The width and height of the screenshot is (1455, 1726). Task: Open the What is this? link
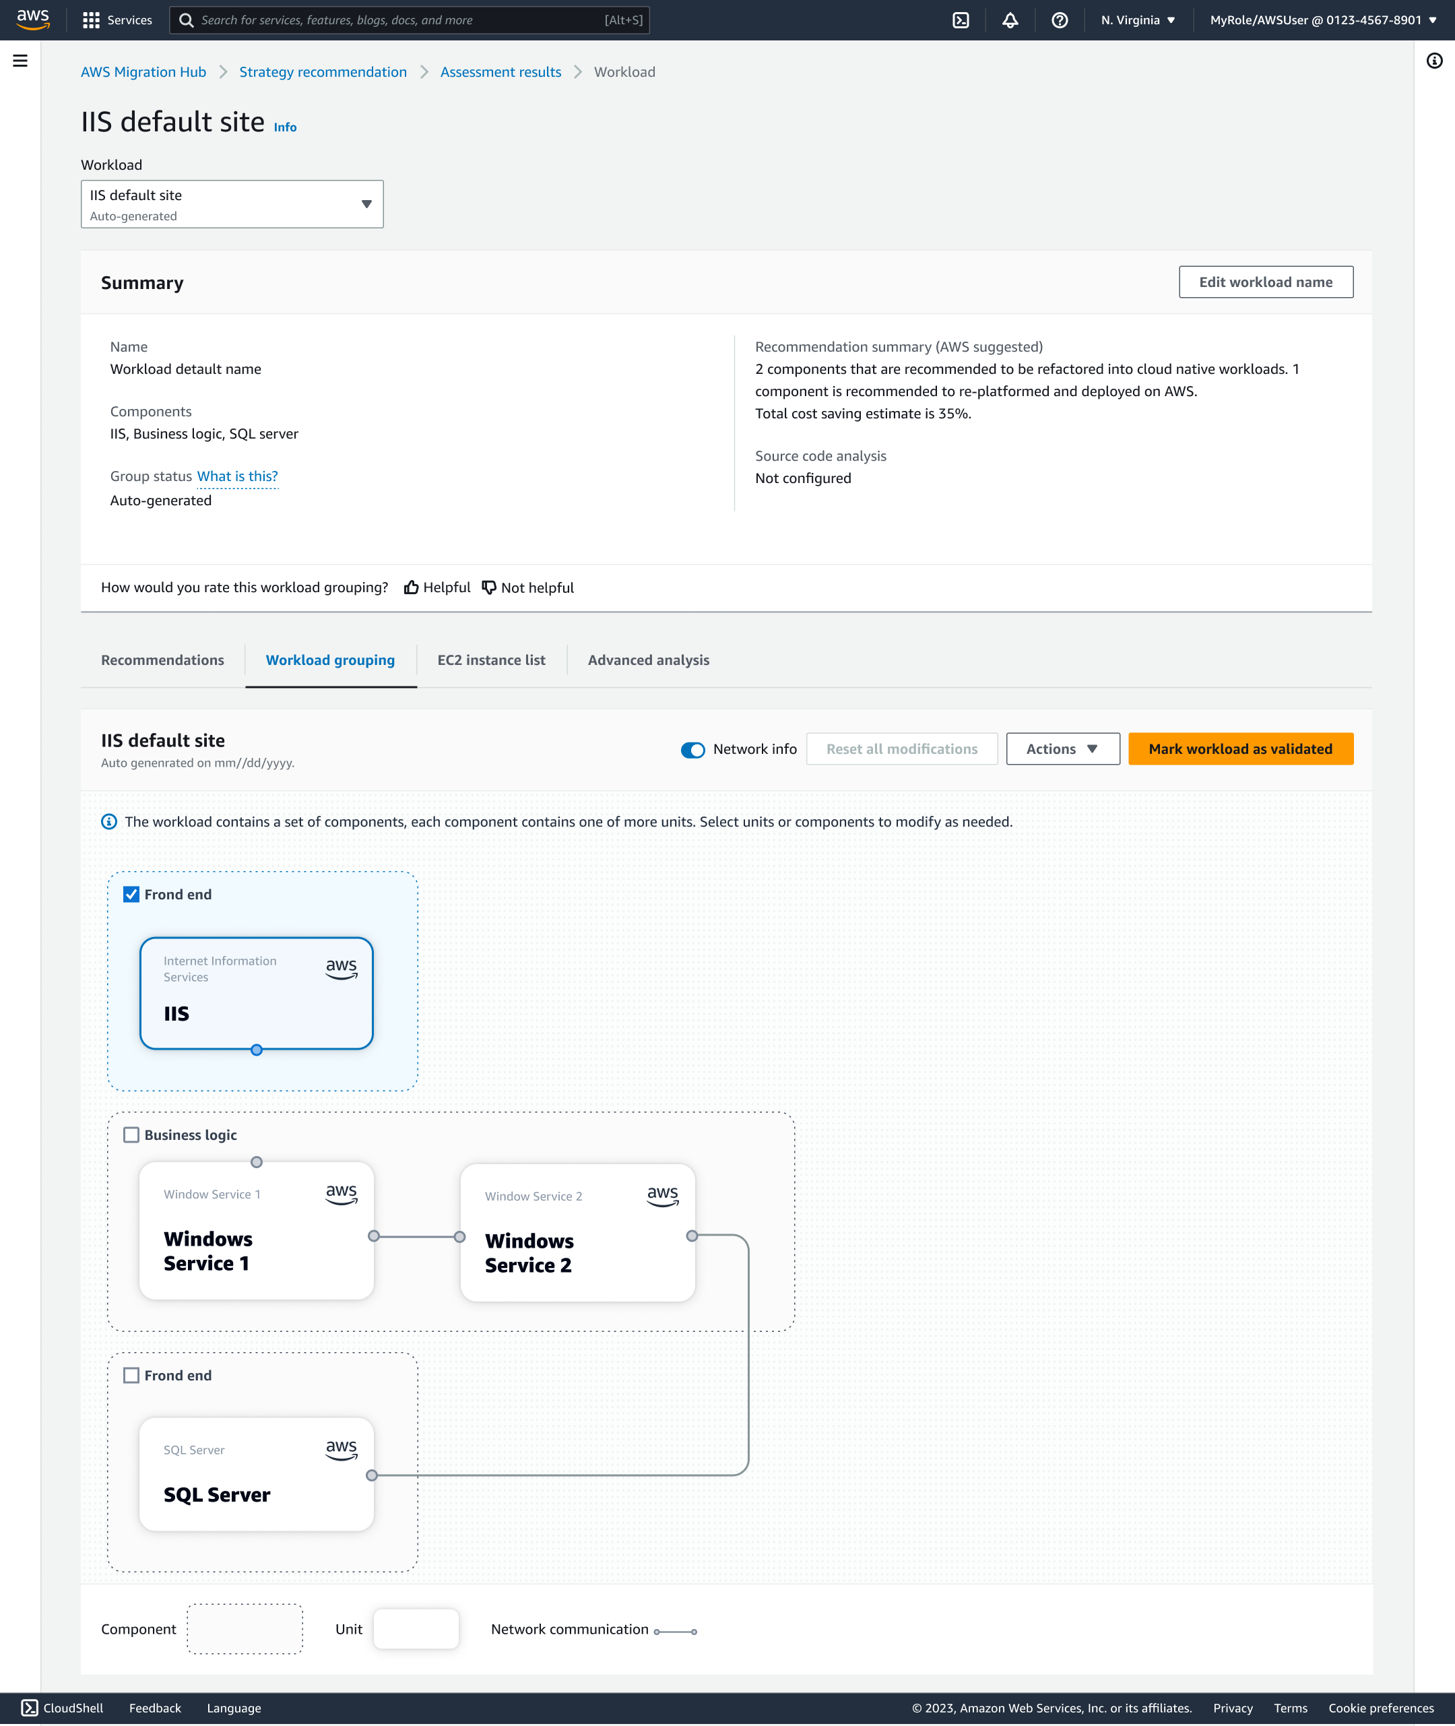[x=238, y=476]
